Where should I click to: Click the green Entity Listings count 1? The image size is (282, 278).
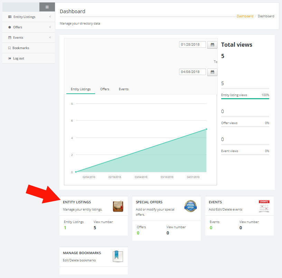[x=65, y=228]
